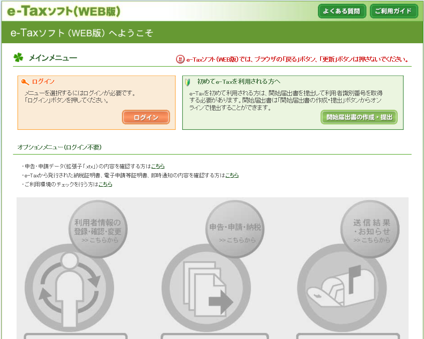Click the e-Taxソフト(WEB版)へようこそ banner text
The height and width of the screenshot is (339, 424).
tap(82, 33)
